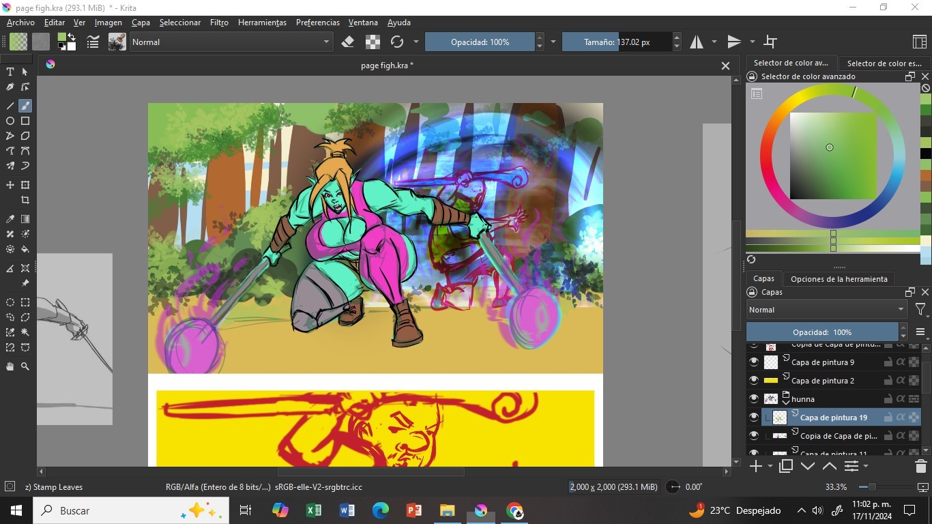Switch to Opciones de la herramienta tab
The height and width of the screenshot is (524, 932).
coord(839,279)
